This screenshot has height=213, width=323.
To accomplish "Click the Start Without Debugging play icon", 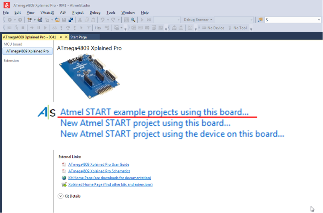I will 142,20.
